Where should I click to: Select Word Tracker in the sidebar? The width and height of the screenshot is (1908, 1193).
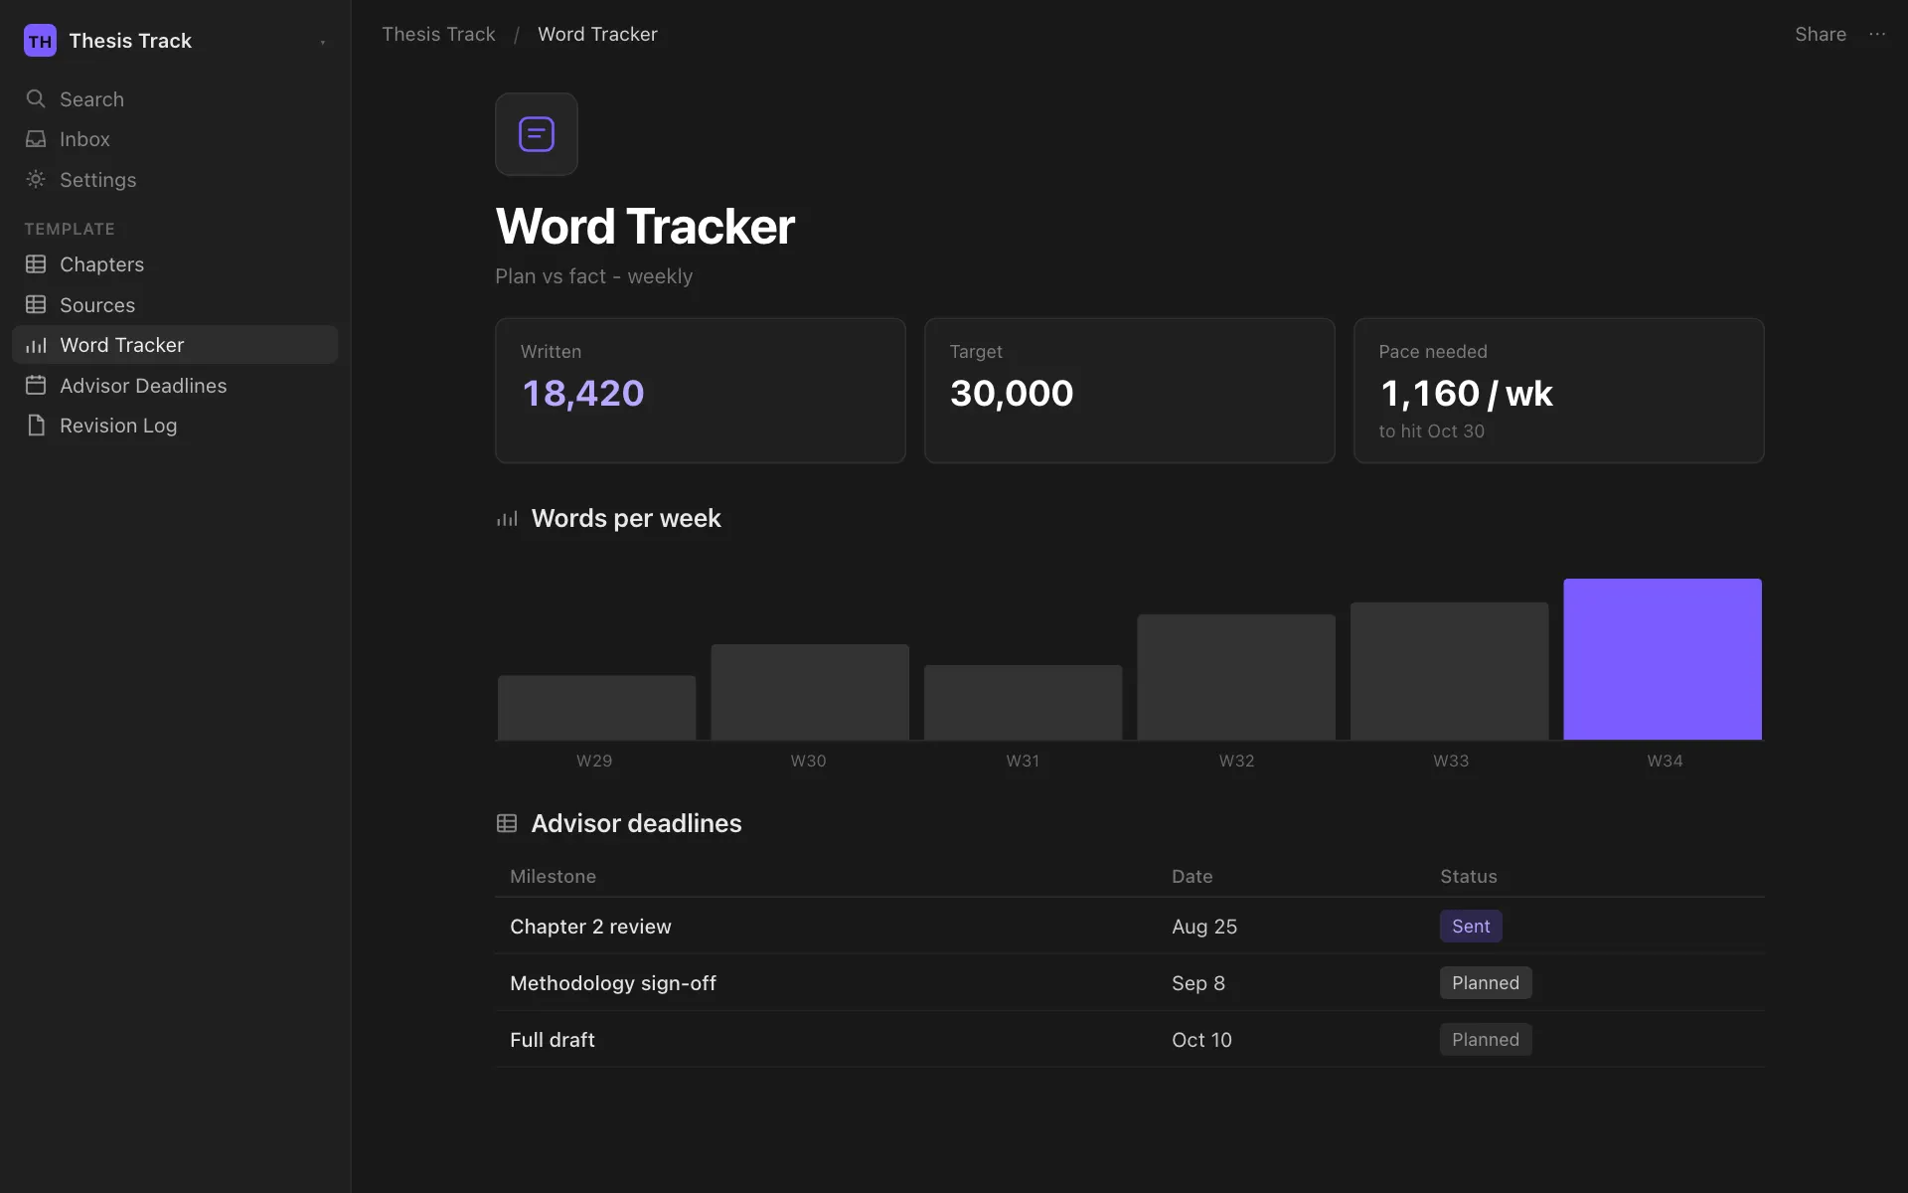175,345
